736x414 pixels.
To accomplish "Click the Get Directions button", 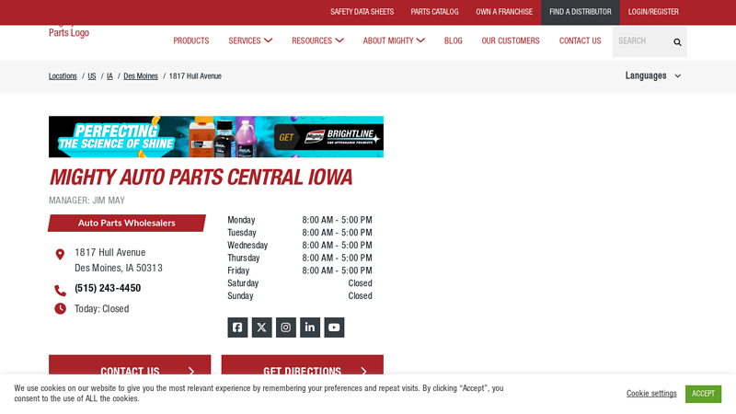I will pyautogui.click(x=303, y=364).
